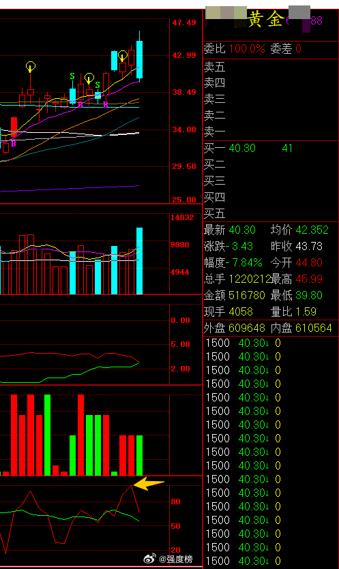Click the 今开 value 44.80

[x=309, y=262]
